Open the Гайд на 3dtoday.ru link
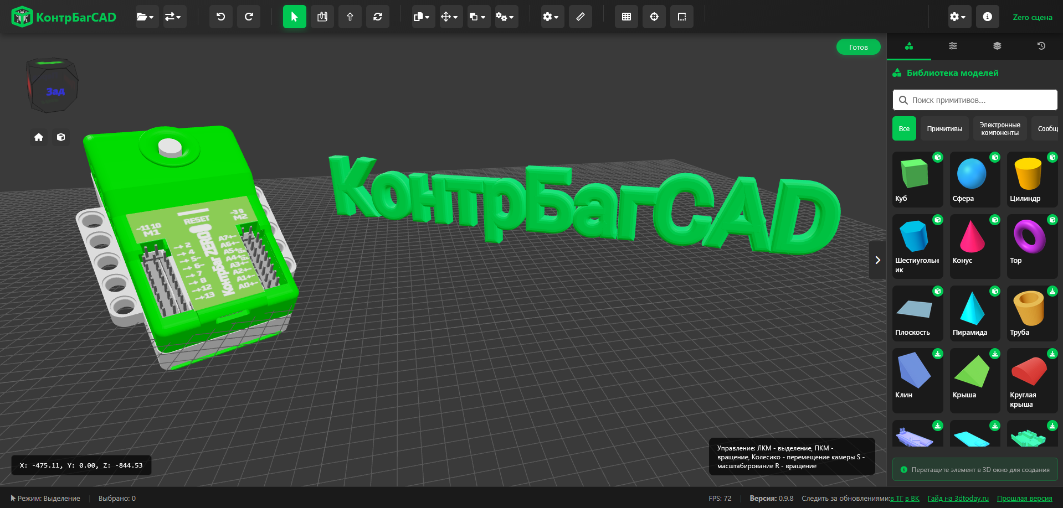The width and height of the screenshot is (1063, 508). pos(958,499)
